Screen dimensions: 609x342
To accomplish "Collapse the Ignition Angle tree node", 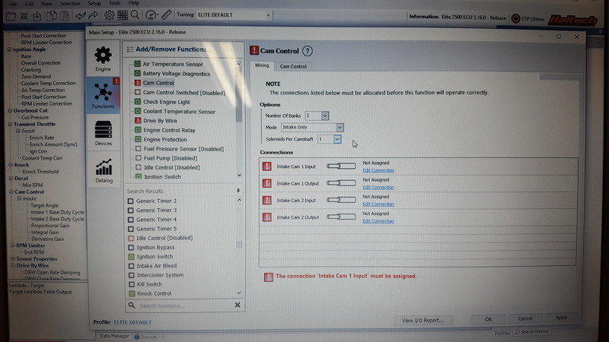I will (9, 49).
